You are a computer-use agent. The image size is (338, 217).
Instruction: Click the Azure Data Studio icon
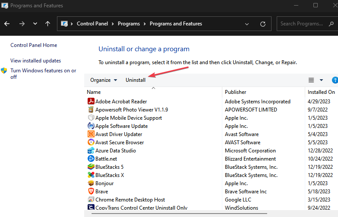91,150
